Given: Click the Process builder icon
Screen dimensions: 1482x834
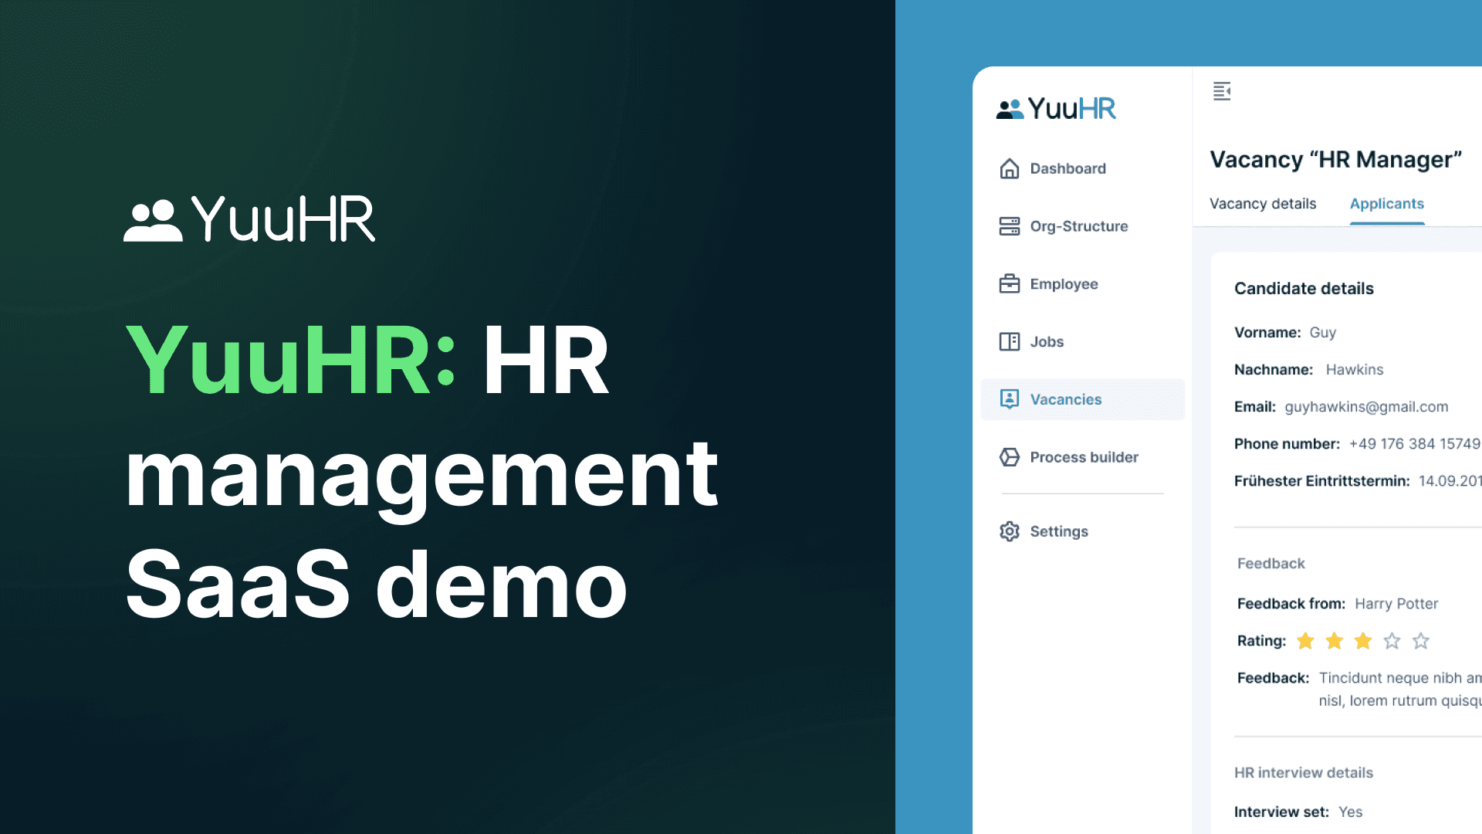Looking at the screenshot, I should 1009,457.
